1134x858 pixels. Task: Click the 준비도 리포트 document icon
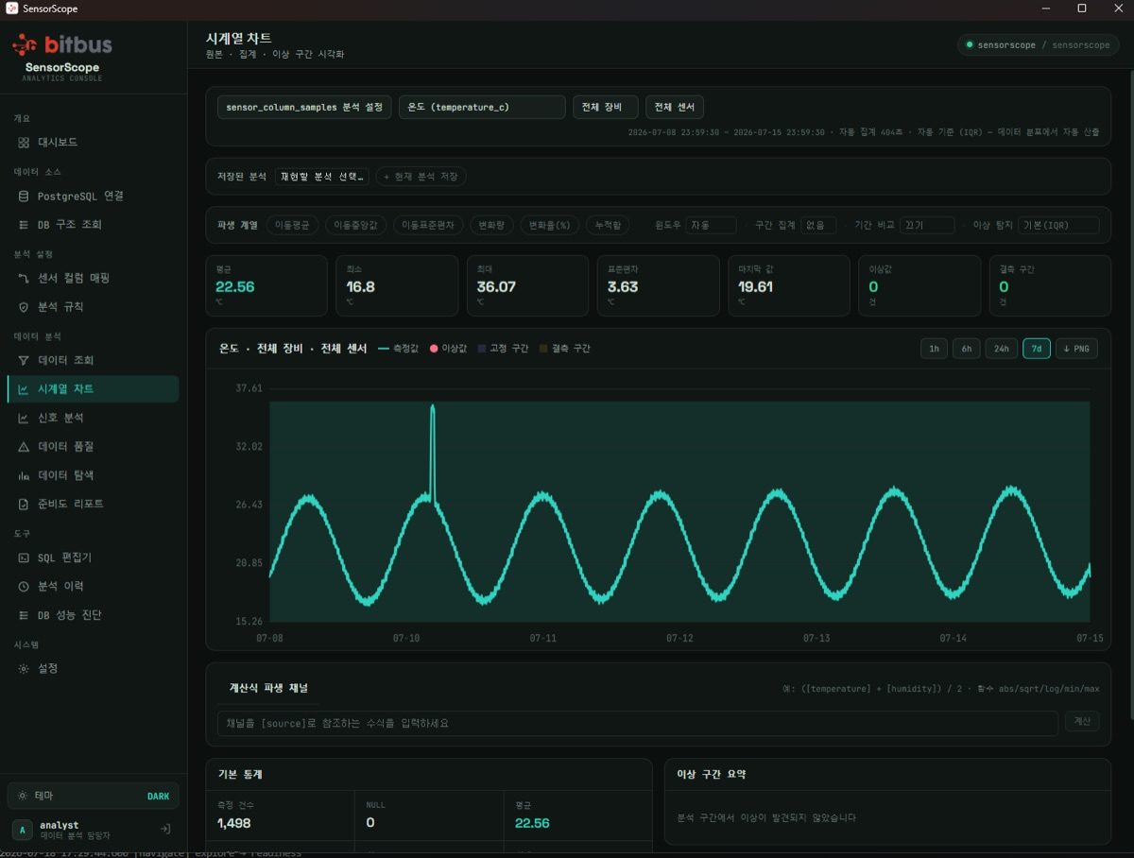pos(24,504)
